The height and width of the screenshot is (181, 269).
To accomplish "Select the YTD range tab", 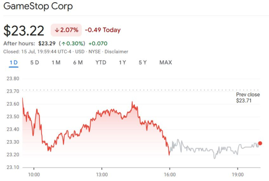I will (x=101, y=62).
